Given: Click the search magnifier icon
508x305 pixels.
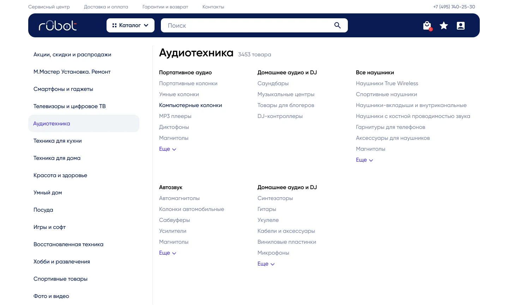Looking at the screenshot, I should (x=338, y=25).
